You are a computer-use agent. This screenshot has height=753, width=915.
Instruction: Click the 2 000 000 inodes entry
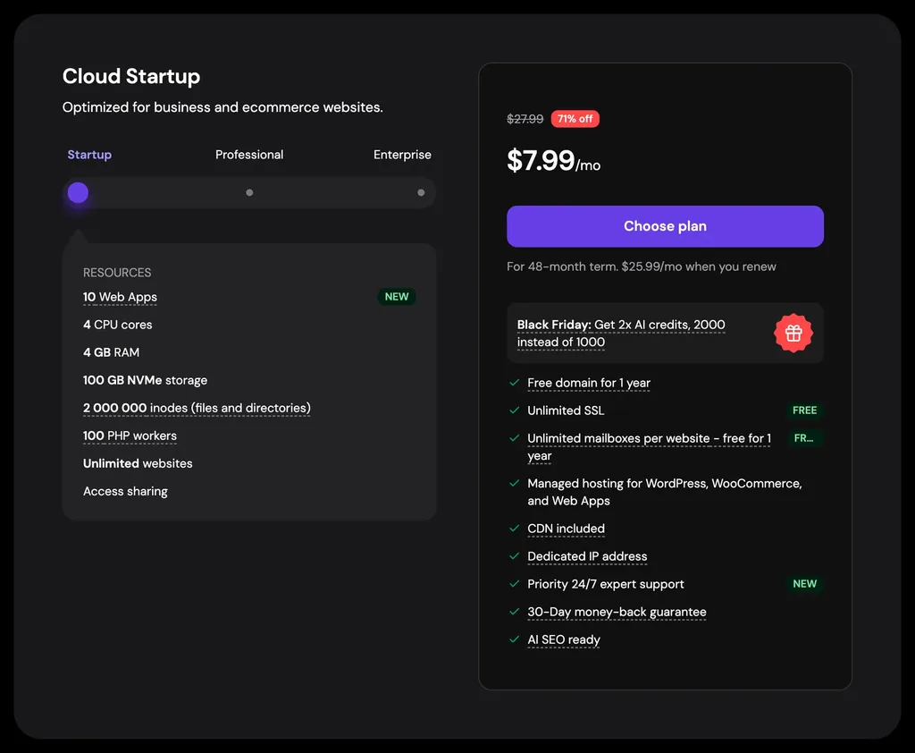pos(197,408)
